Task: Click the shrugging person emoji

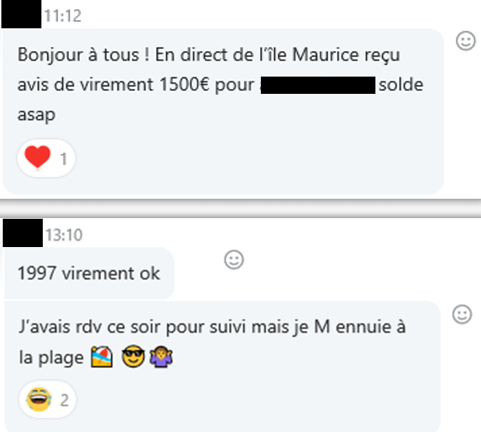Action: click(x=161, y=357)
